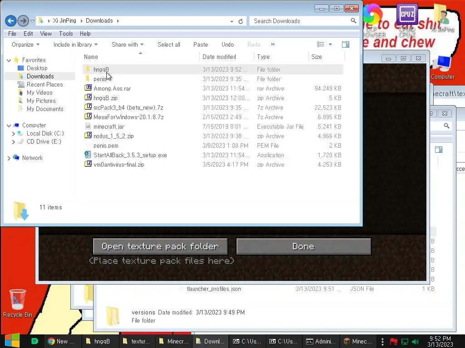Select Desktop in the Favorites
The width and height of the screenshot is (465, 348).
point(37,68)
